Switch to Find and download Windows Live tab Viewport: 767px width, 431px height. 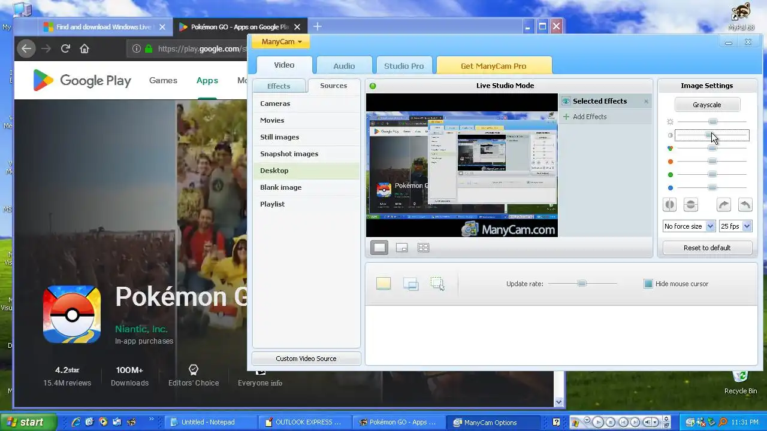[105, 27]
